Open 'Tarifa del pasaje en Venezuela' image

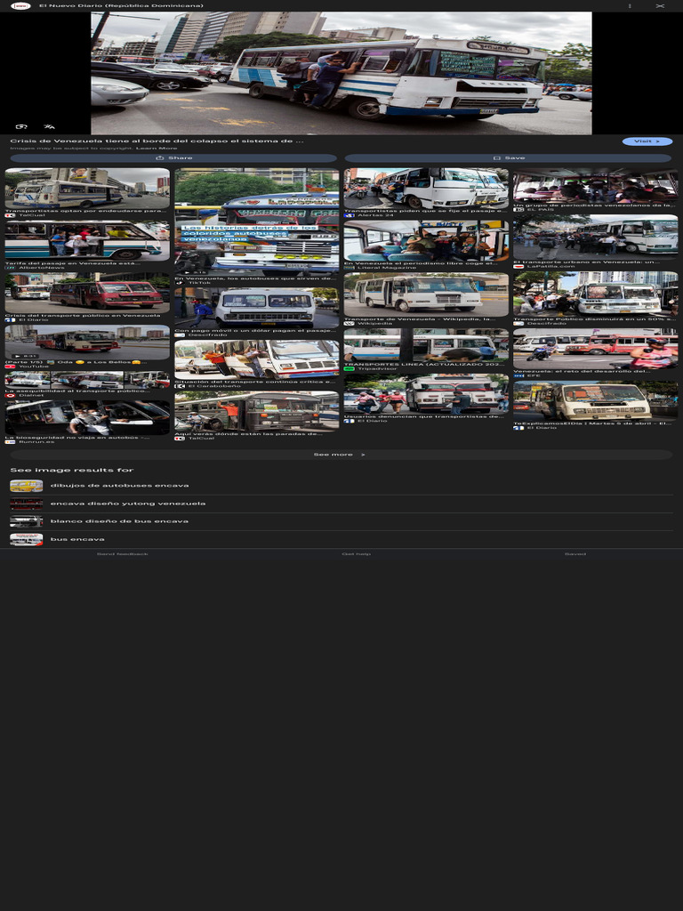87,240
